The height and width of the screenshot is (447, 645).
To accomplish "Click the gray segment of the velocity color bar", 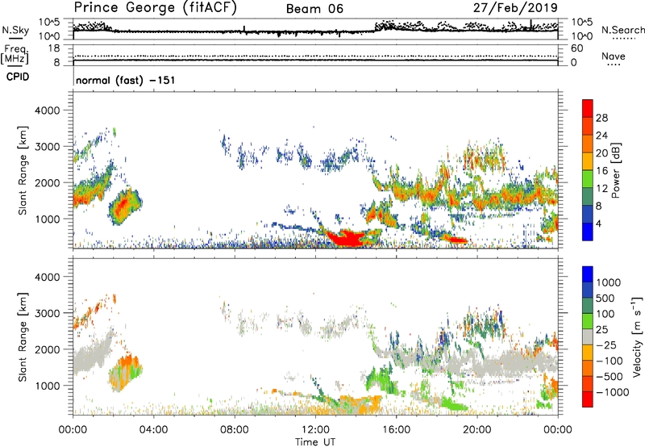I will (x=588, y=336).
